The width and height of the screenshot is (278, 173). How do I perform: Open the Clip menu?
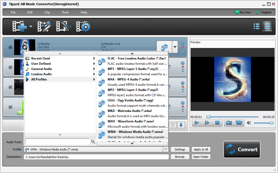(47, 12)
